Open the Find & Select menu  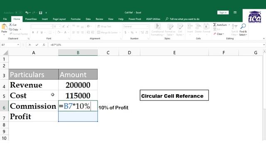[243, 30]
